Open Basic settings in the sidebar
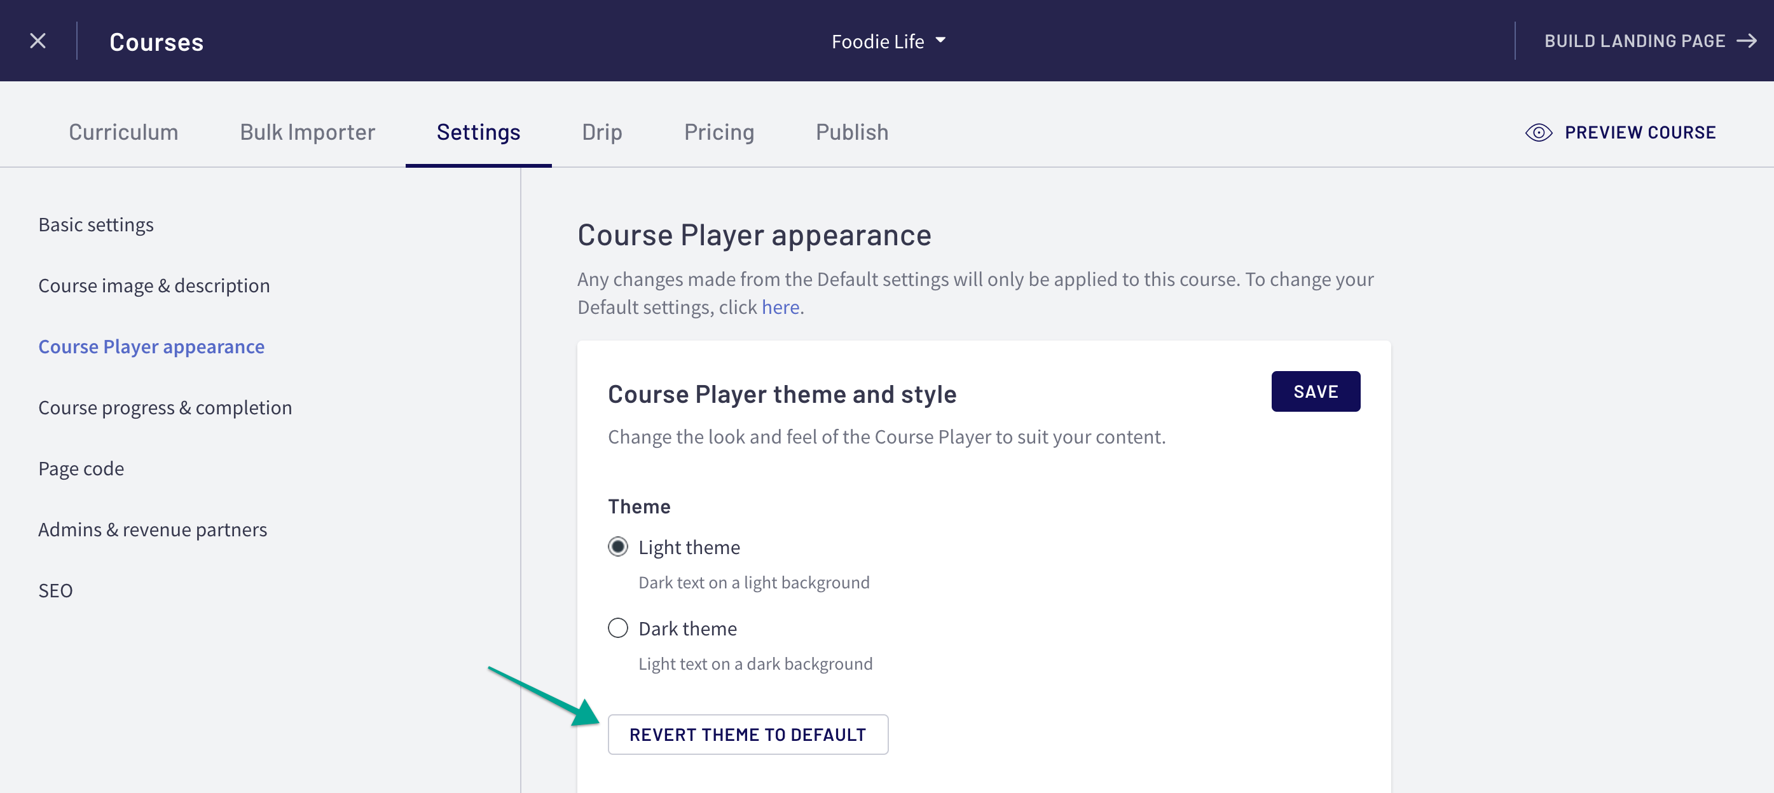The height and width of the screenshot is (793, 1774). (x=96, y=224)
